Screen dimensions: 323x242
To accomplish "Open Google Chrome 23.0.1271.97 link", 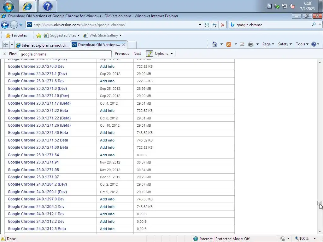I will [33, 177].
